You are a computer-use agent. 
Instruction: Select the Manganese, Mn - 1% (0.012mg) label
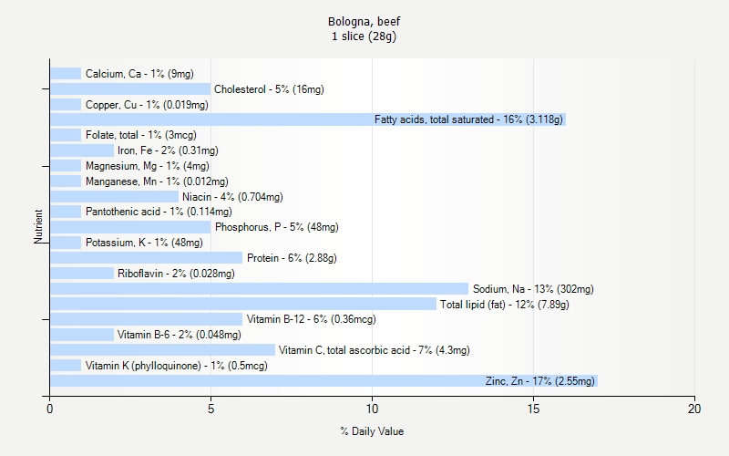(x=157, y=181)
